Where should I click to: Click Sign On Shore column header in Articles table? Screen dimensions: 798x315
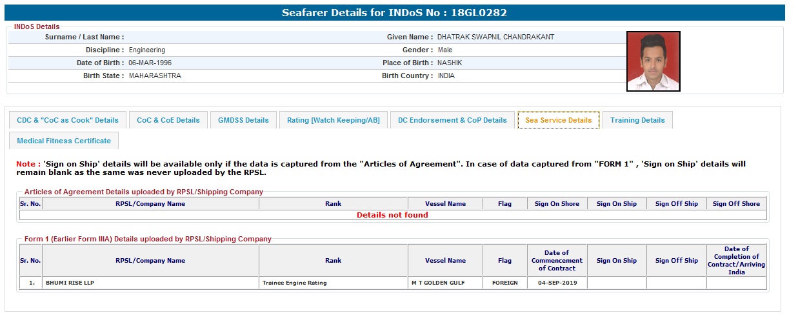[x=557, y=204]
